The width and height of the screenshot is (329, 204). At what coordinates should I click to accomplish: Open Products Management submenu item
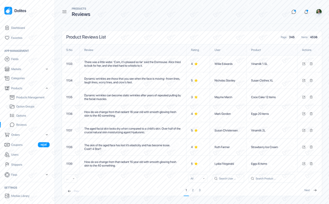coord(27,97)
